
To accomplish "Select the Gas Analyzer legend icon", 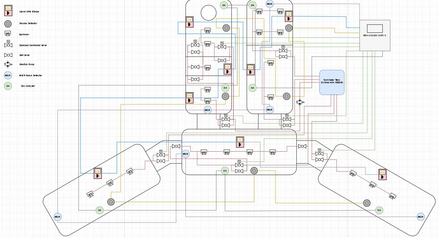I will coord(8,86).
